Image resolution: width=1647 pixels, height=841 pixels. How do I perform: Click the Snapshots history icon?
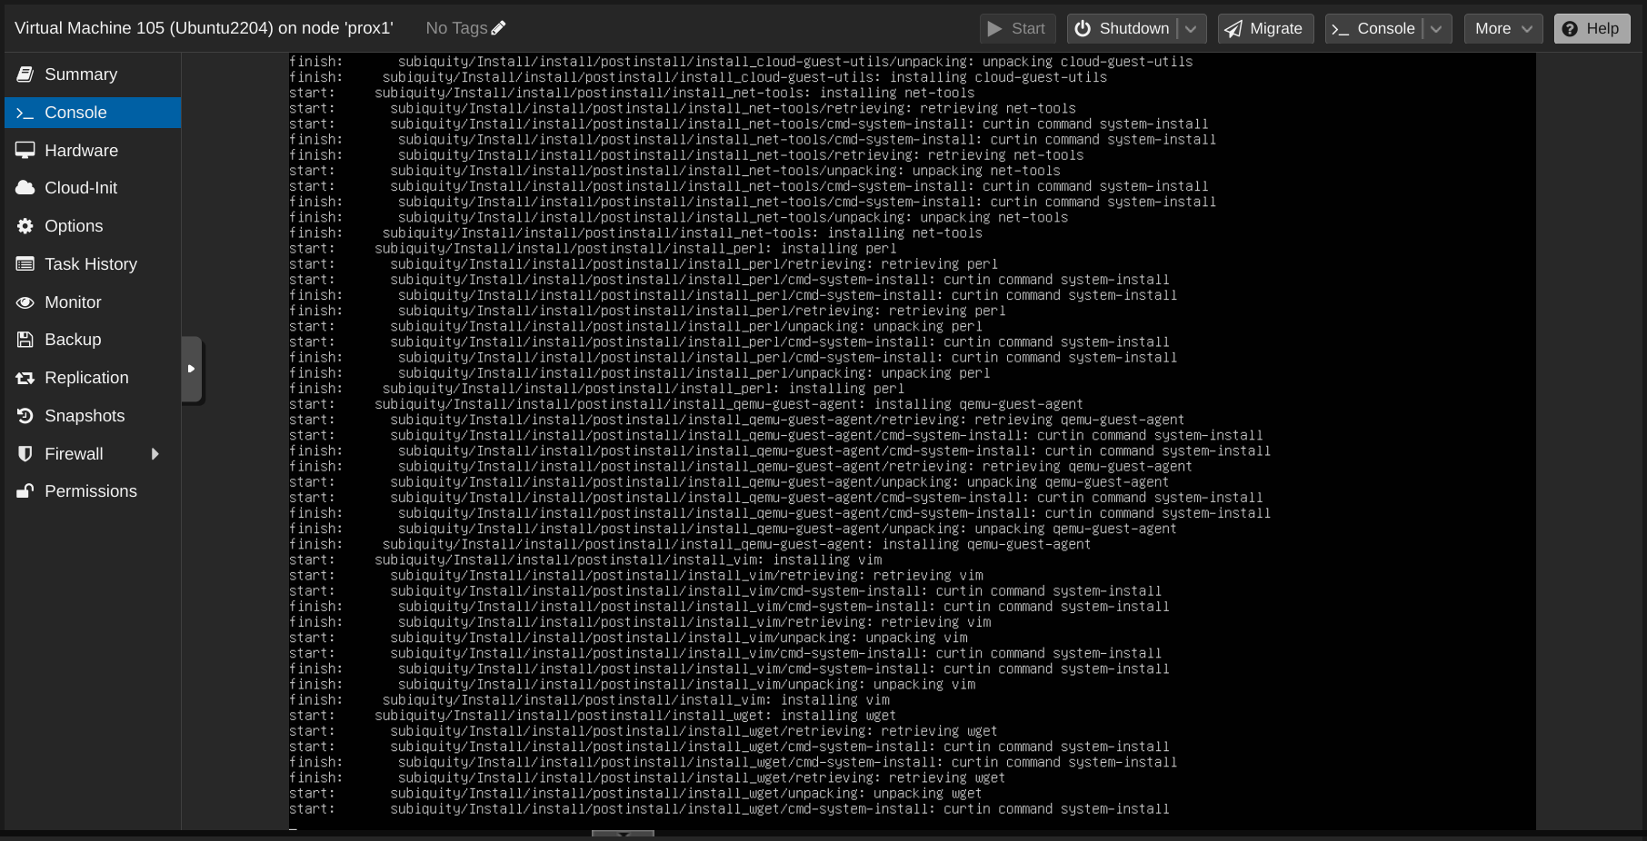click(25, 416)
